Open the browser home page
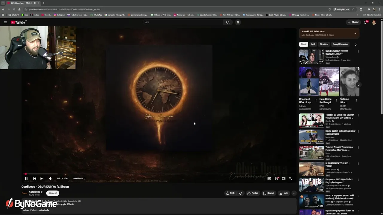 pyautogui.click(x=19, y=9)
